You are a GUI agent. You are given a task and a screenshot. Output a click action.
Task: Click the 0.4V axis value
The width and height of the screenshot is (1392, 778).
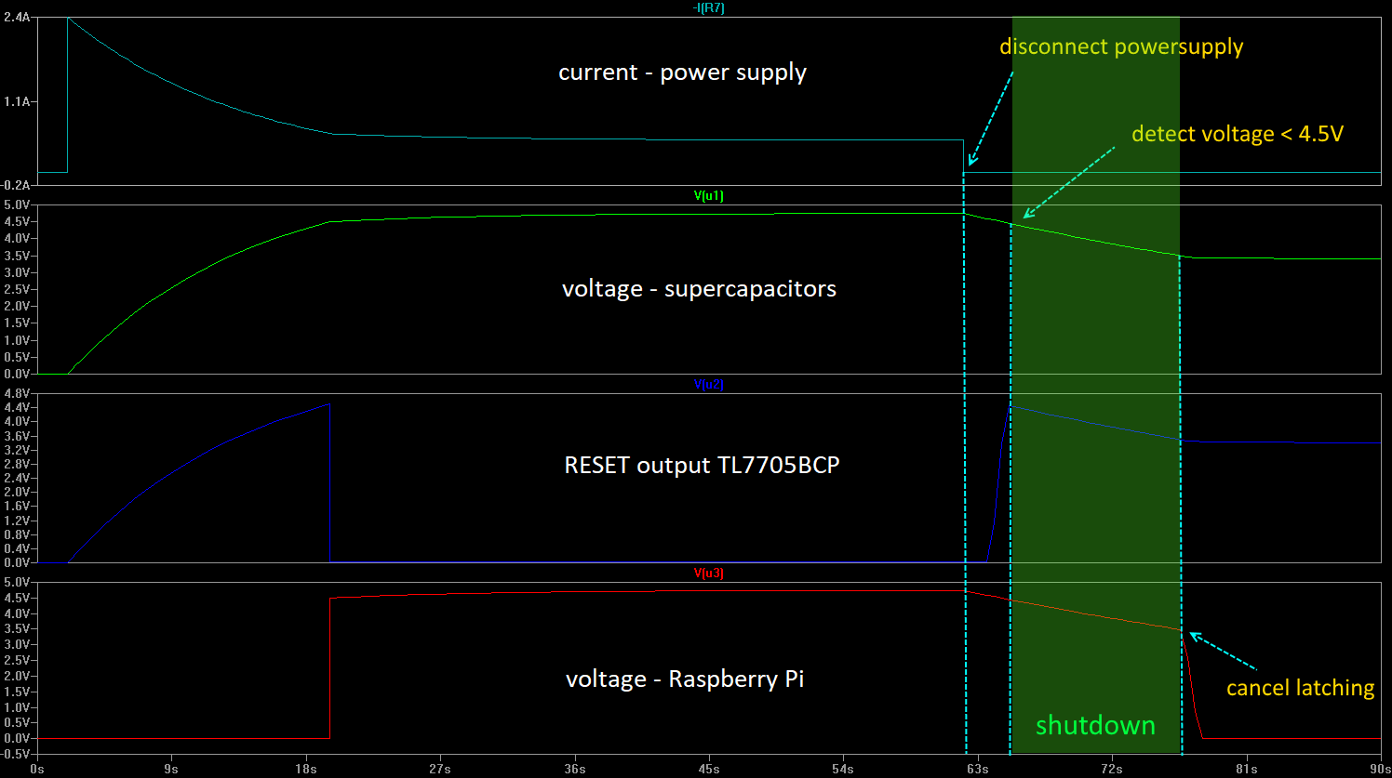tap(17, 548)
